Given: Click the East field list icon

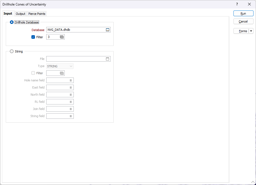Looking at the screenshot, I should [x=71, y=87].
